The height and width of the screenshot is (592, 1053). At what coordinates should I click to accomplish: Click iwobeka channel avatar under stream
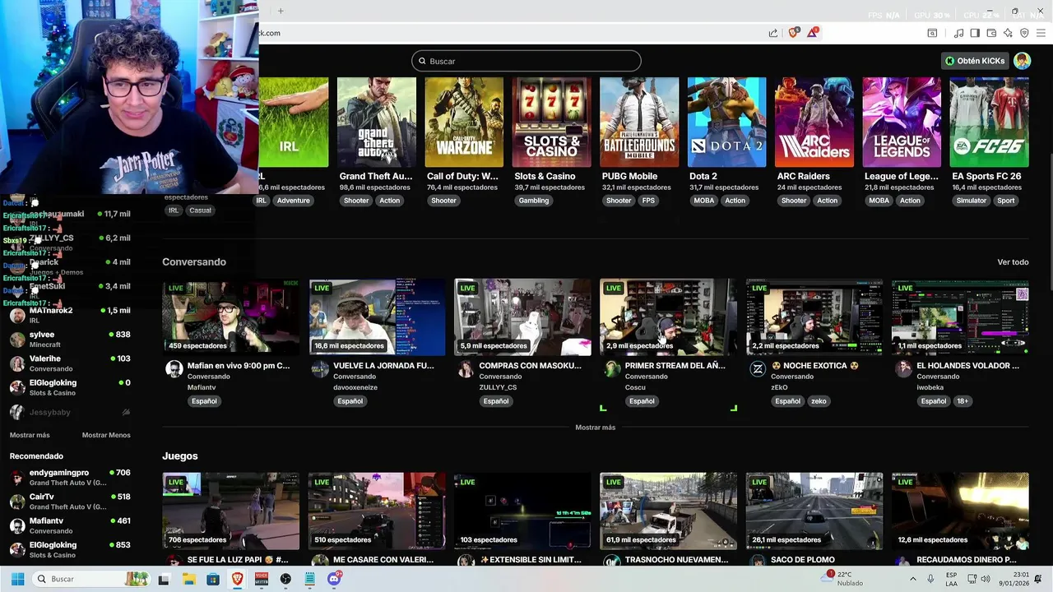click(903, 369)
